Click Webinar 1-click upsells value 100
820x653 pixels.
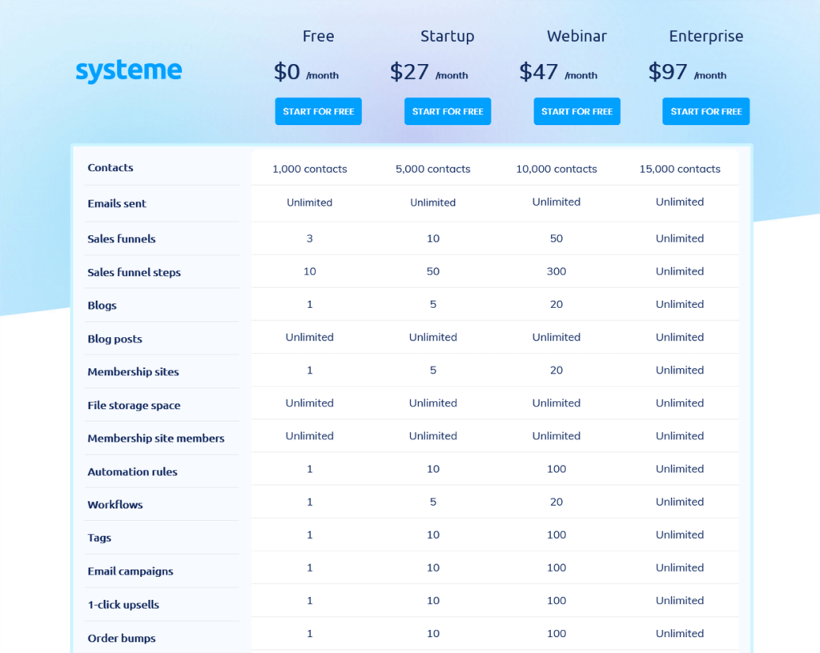tap(557, 601)
